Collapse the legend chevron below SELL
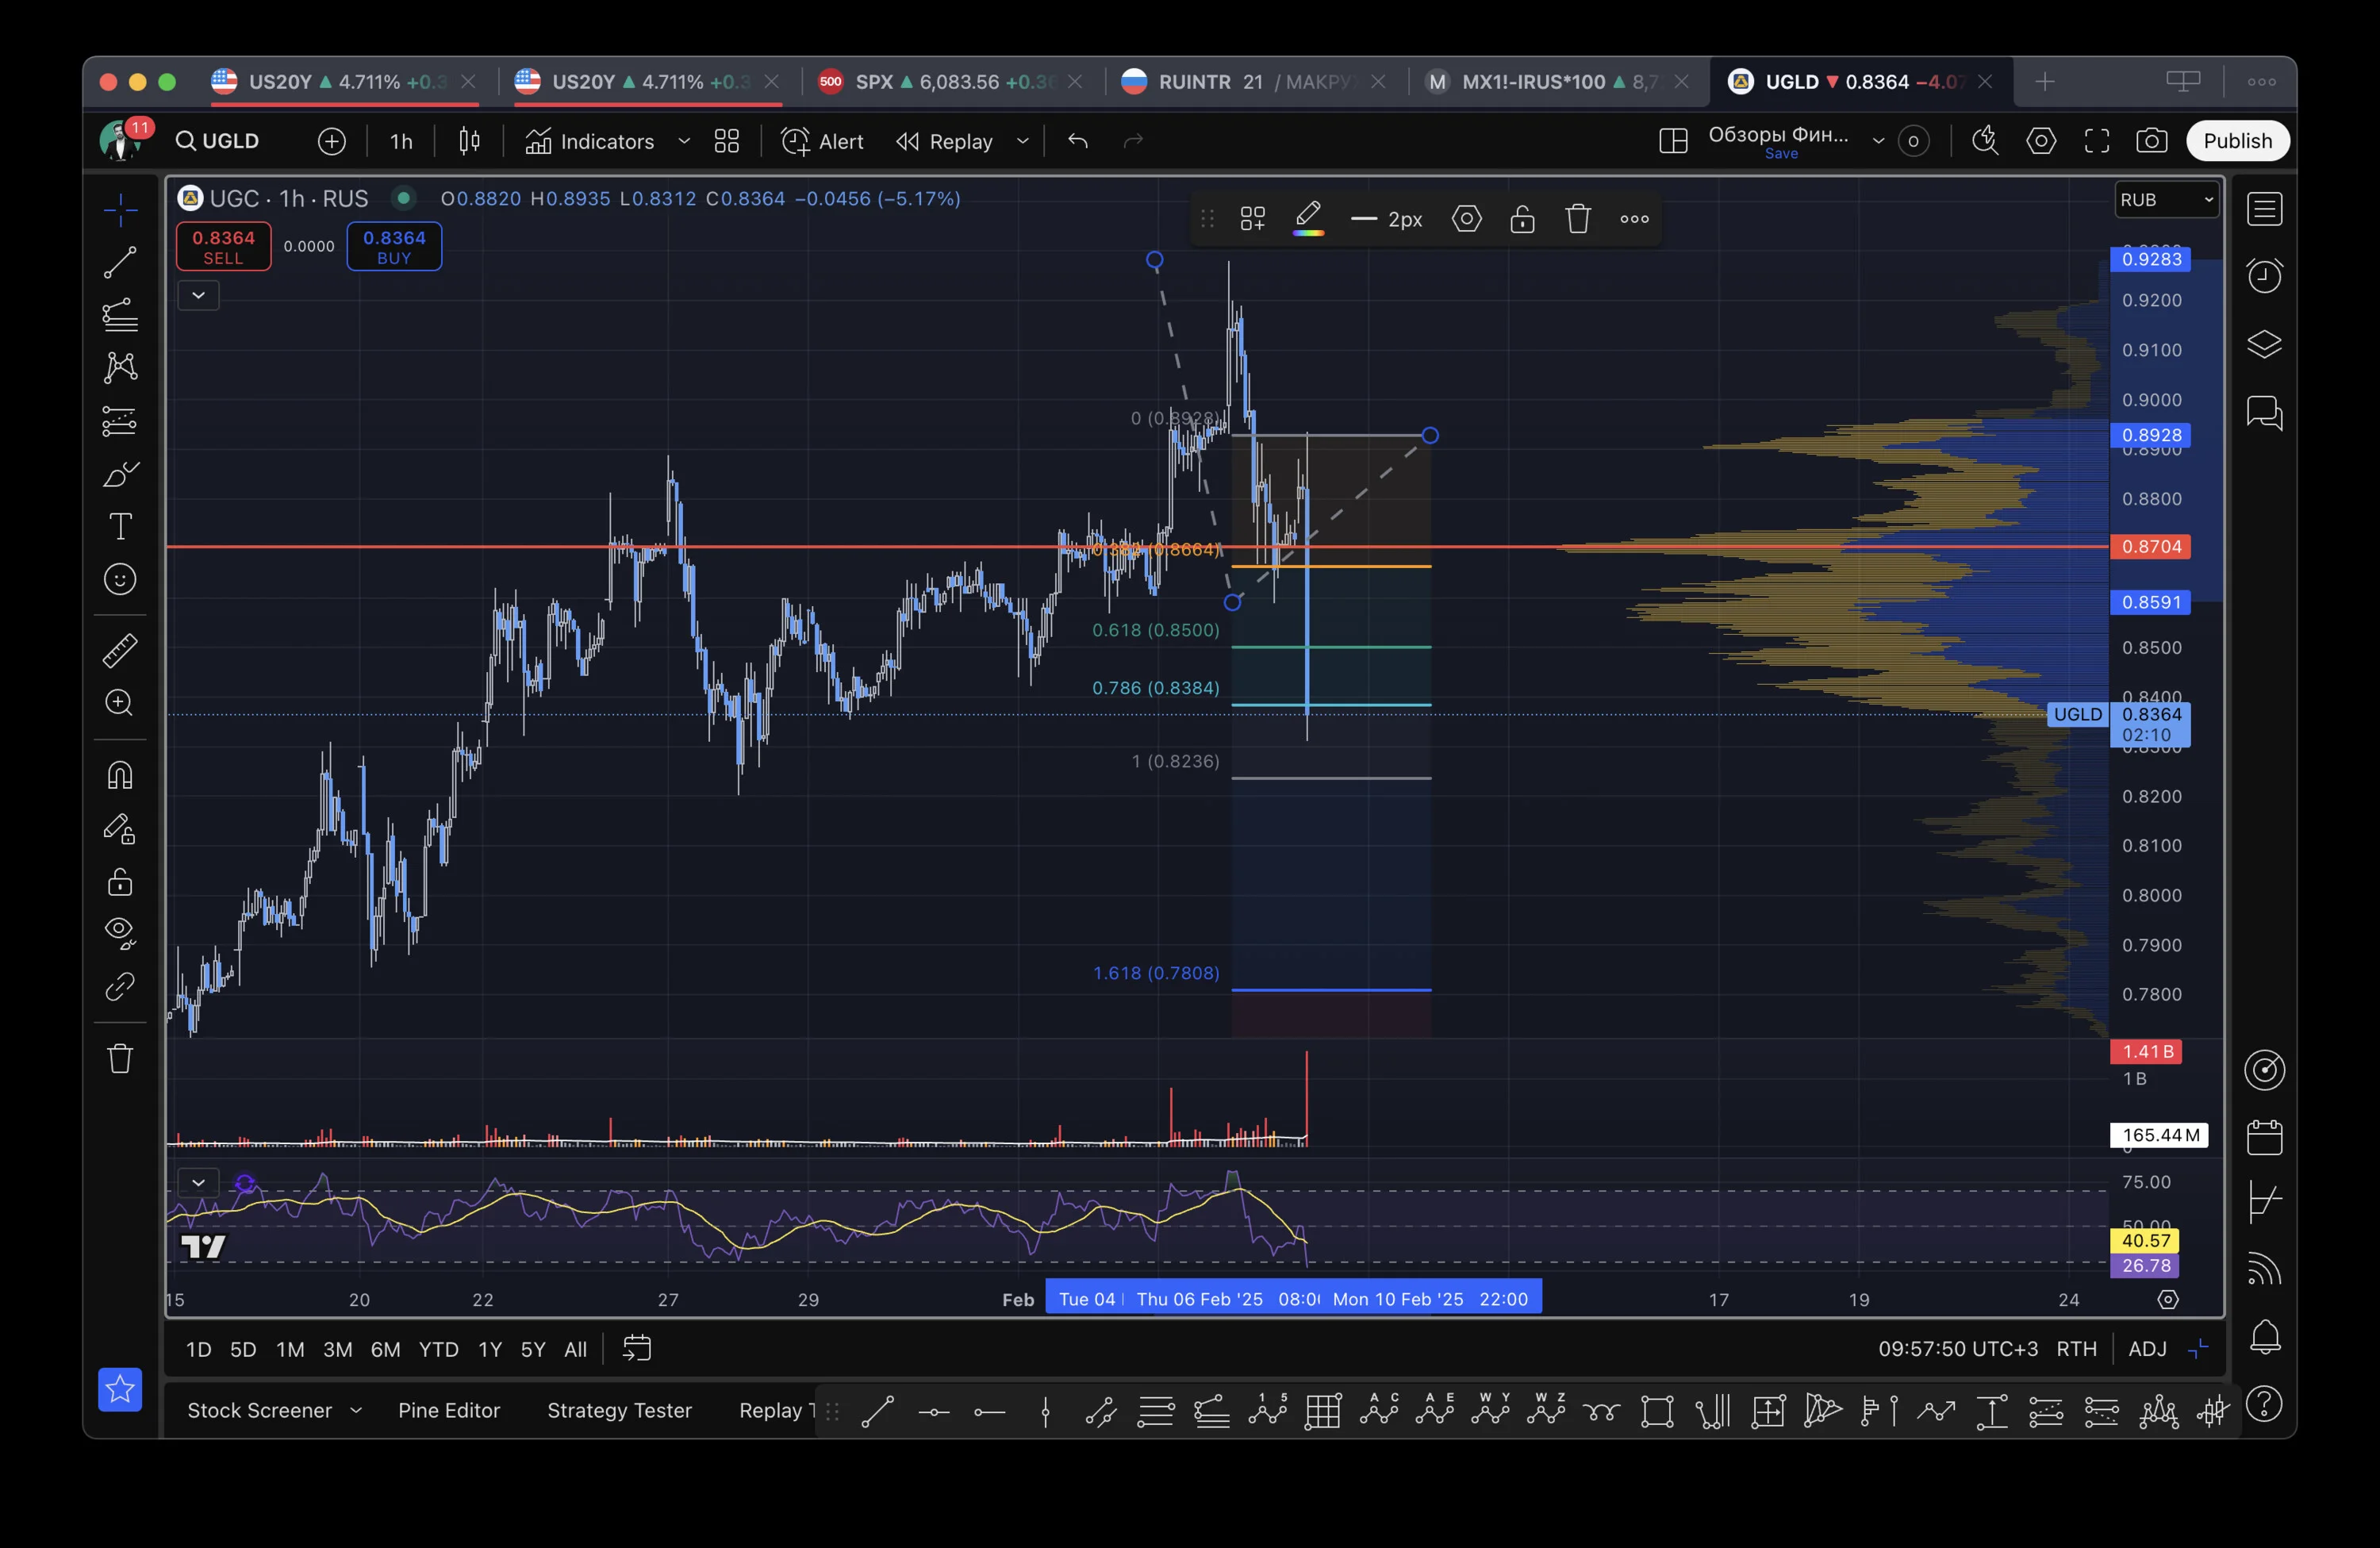The height and width of the screenshot is (1548, 2380). point(198,295)
